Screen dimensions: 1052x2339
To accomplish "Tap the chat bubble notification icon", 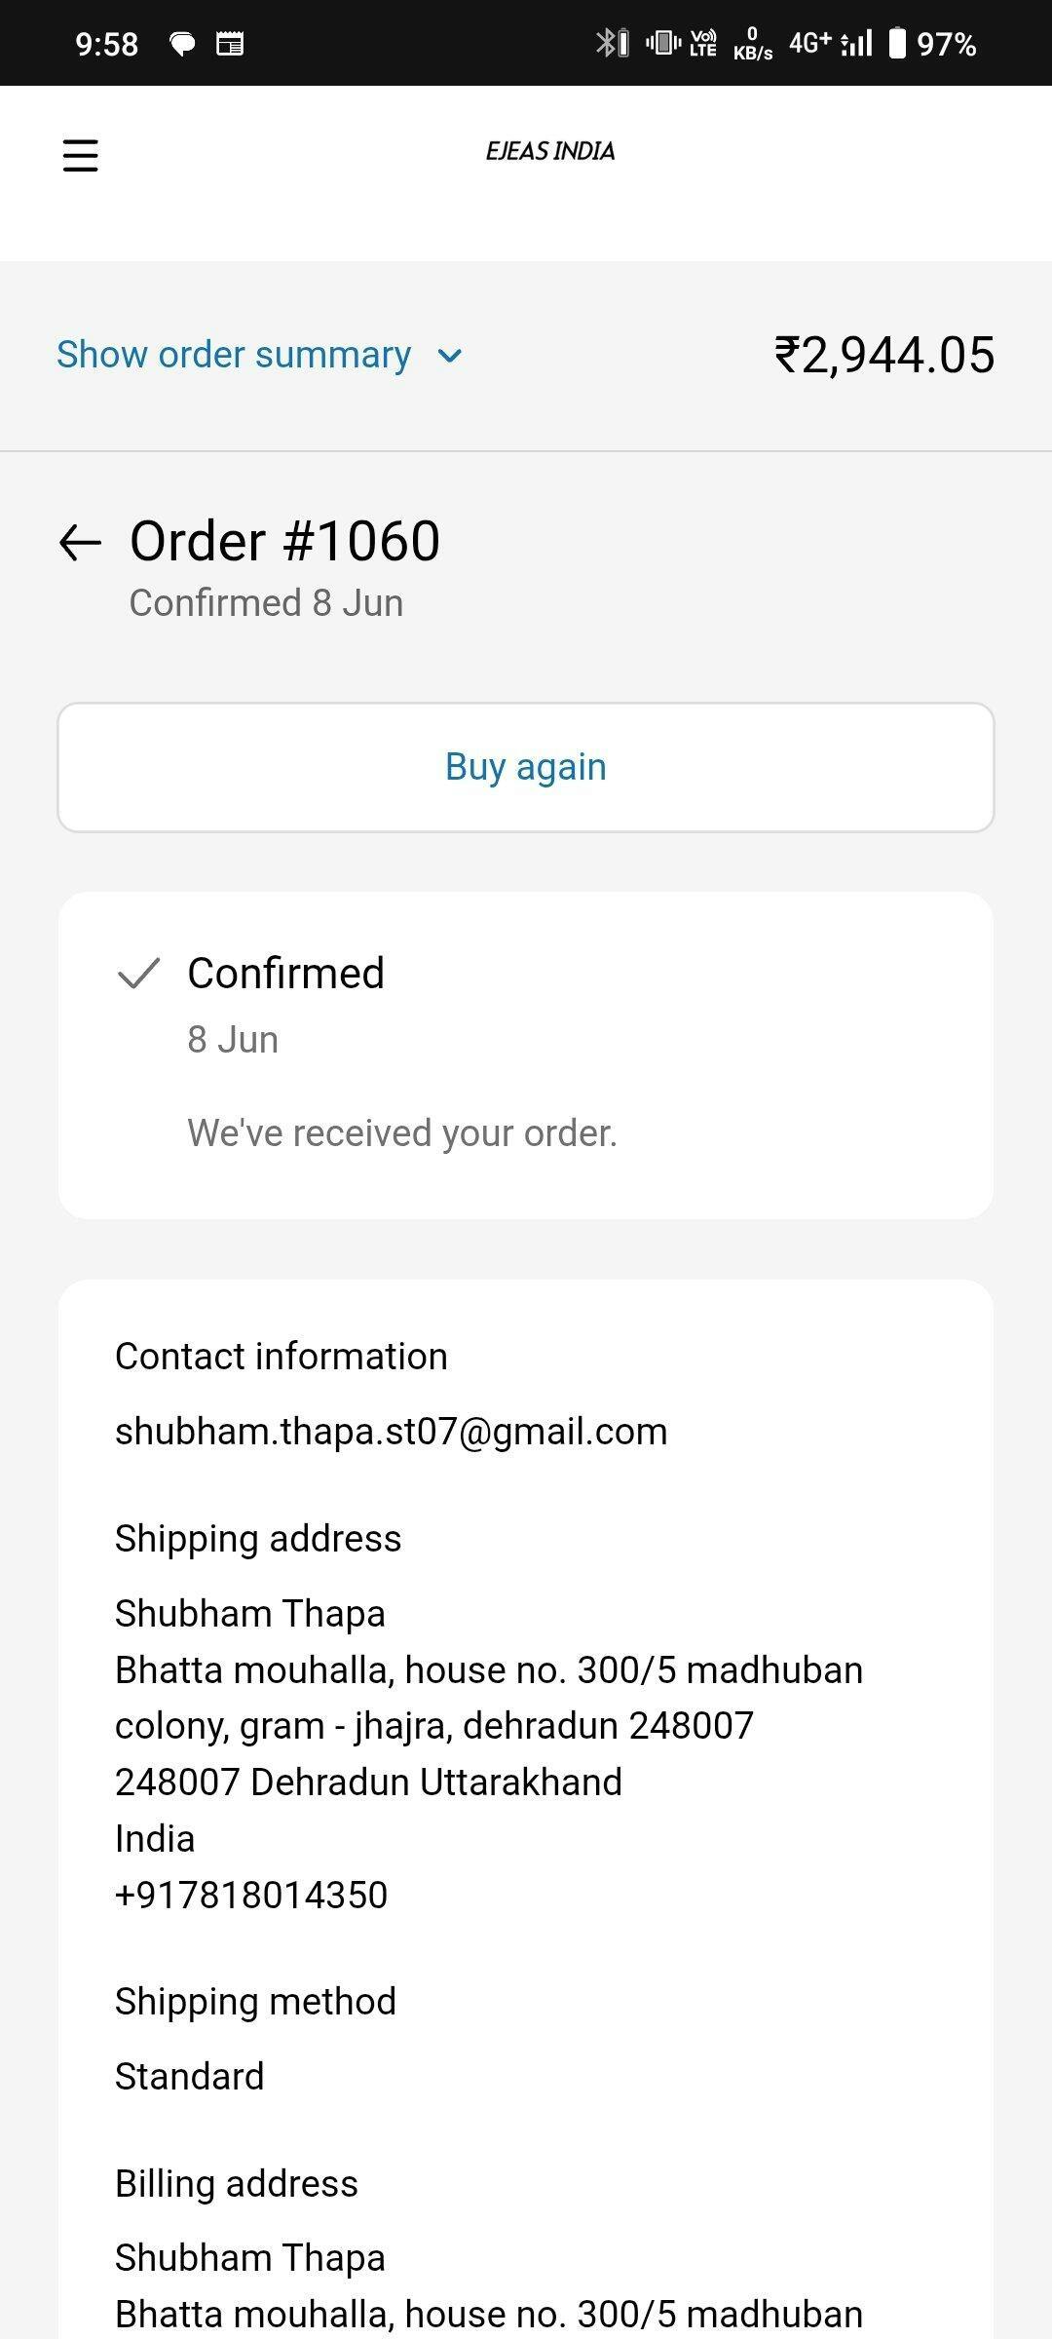I will (182, 44).
